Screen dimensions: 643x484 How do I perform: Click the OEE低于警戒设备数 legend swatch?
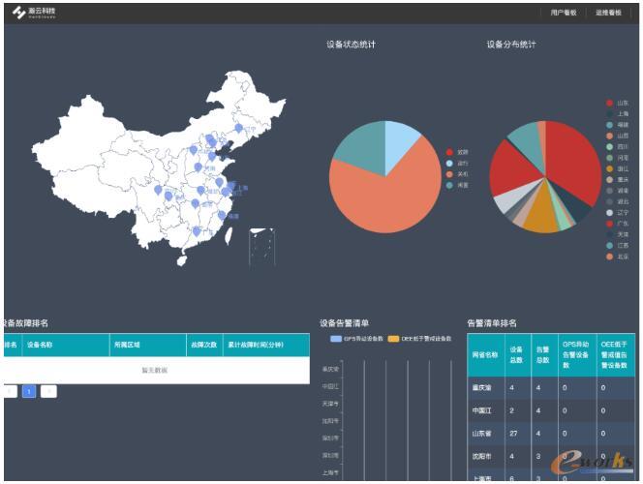tap(393, 339)
